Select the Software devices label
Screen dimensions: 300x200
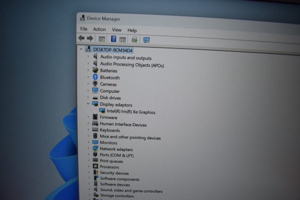pos(115,184)
